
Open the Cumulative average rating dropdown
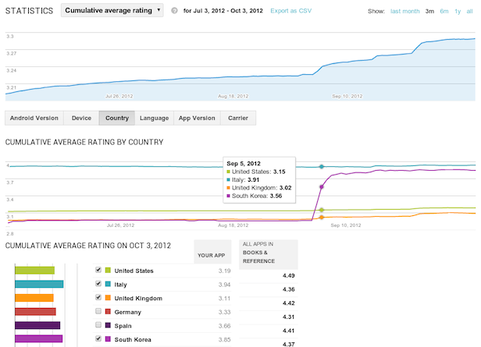[112, 11]
